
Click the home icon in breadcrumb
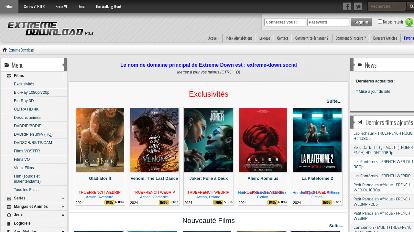point(5,50)
